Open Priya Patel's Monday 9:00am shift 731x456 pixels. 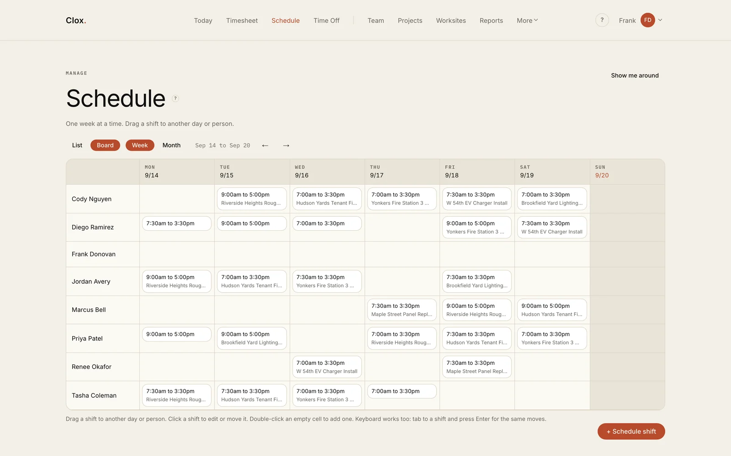tap(177, 334)
